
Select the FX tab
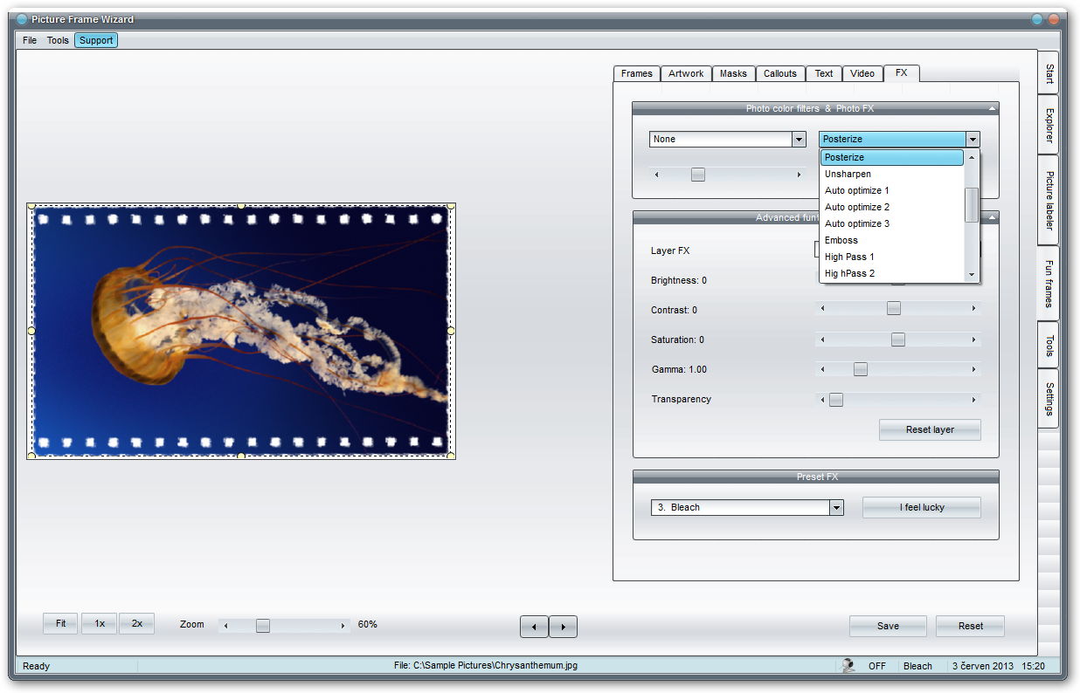tap(902, 73)
